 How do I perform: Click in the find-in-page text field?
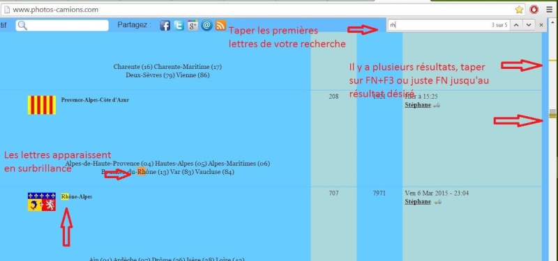439,25
